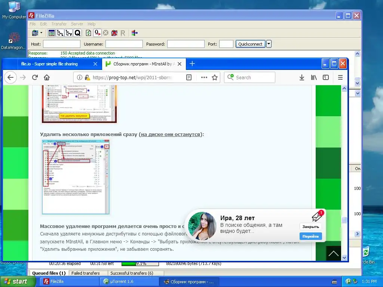The width and height of the screenshot is (383, 287).
Task: Open FileZilla Edit menu
Action: [43, 24]
